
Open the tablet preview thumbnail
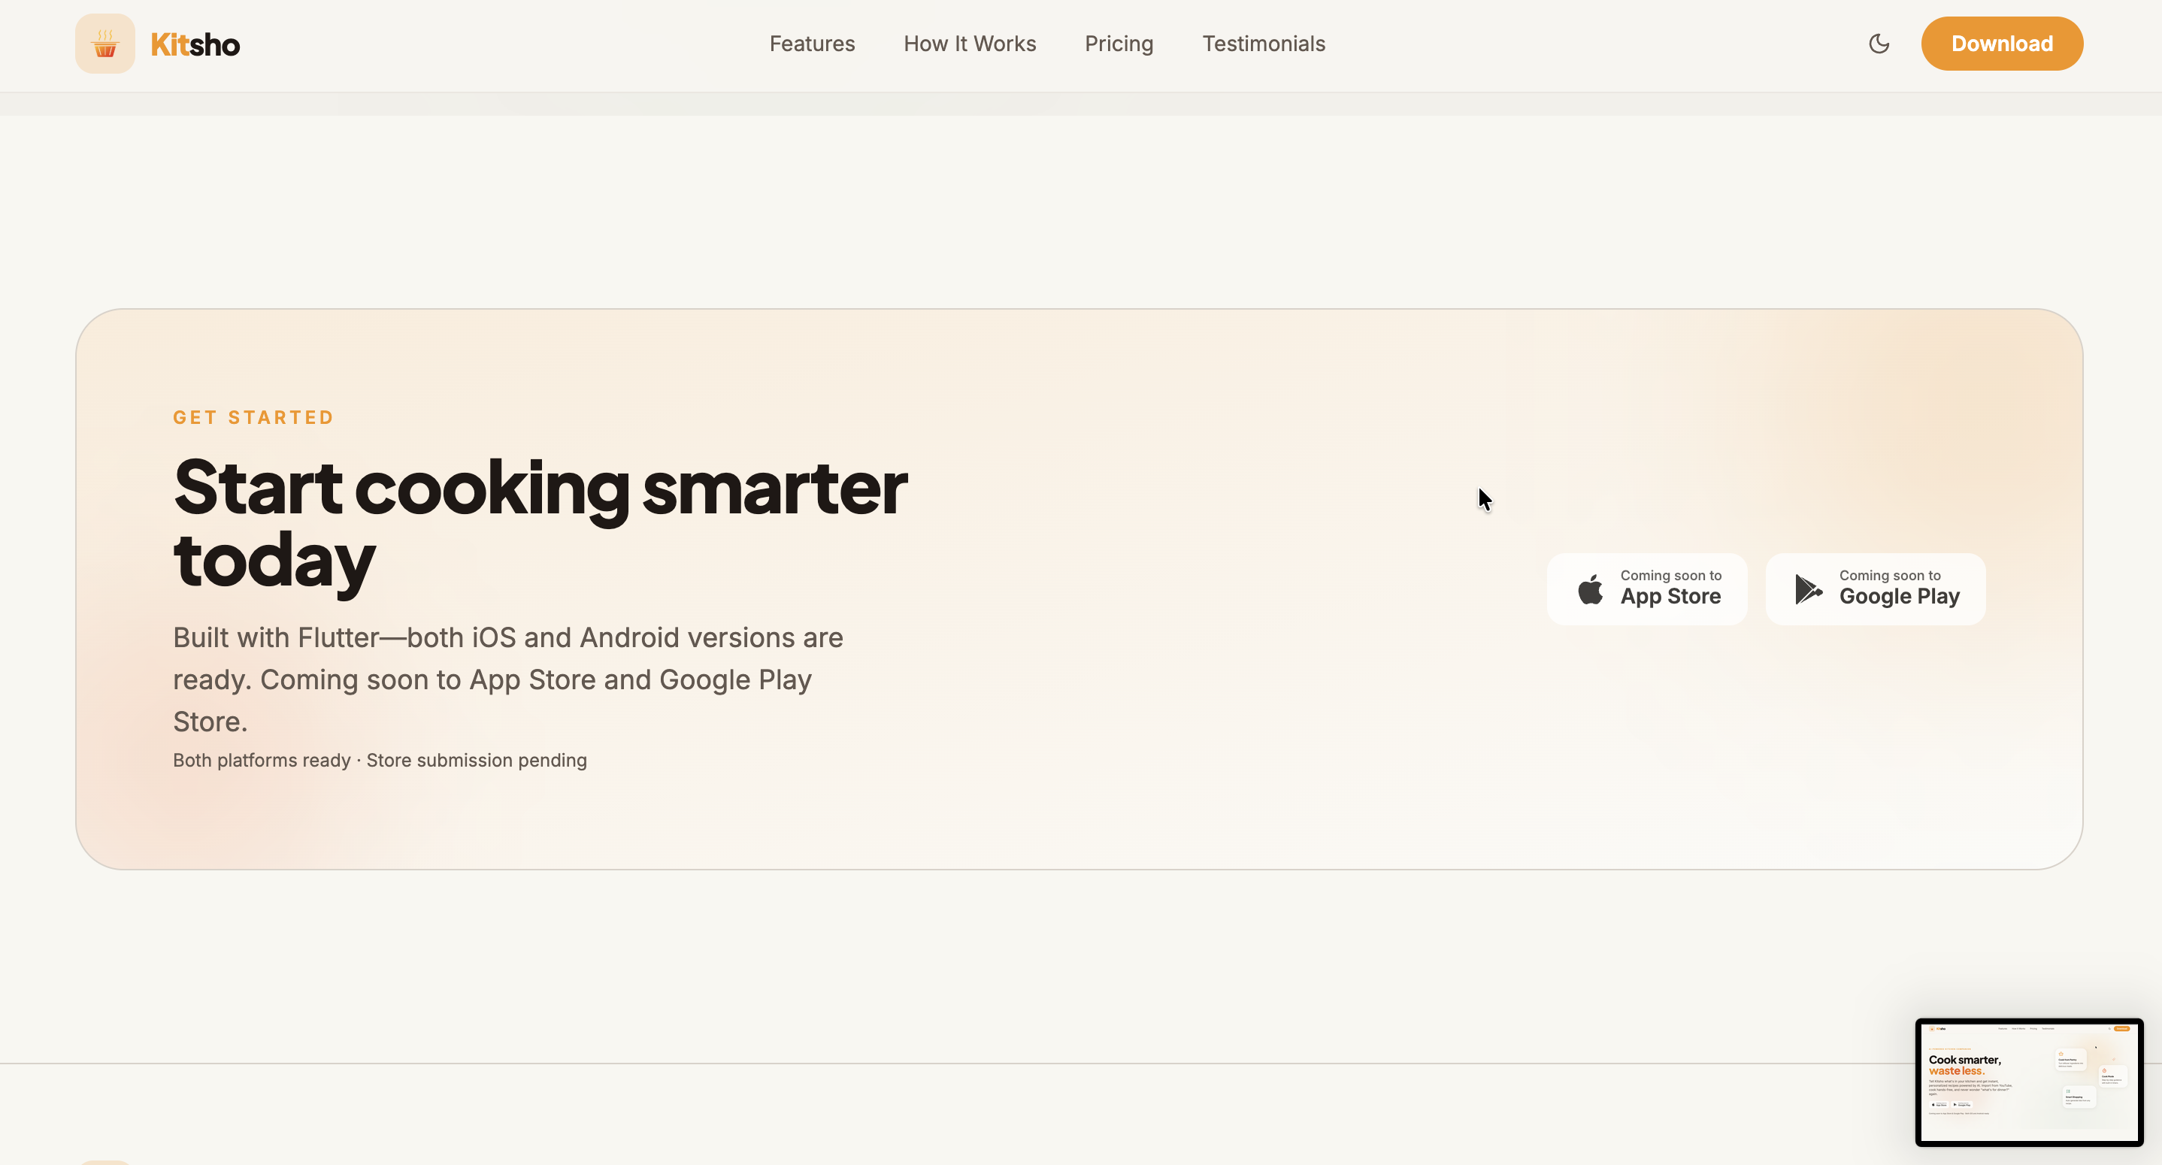(2028, 1082)
